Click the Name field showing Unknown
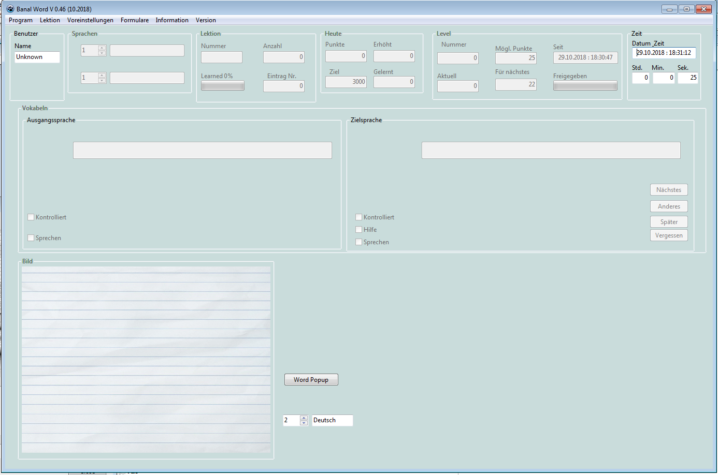The image size is (718, 475). (x=37, y=57)
